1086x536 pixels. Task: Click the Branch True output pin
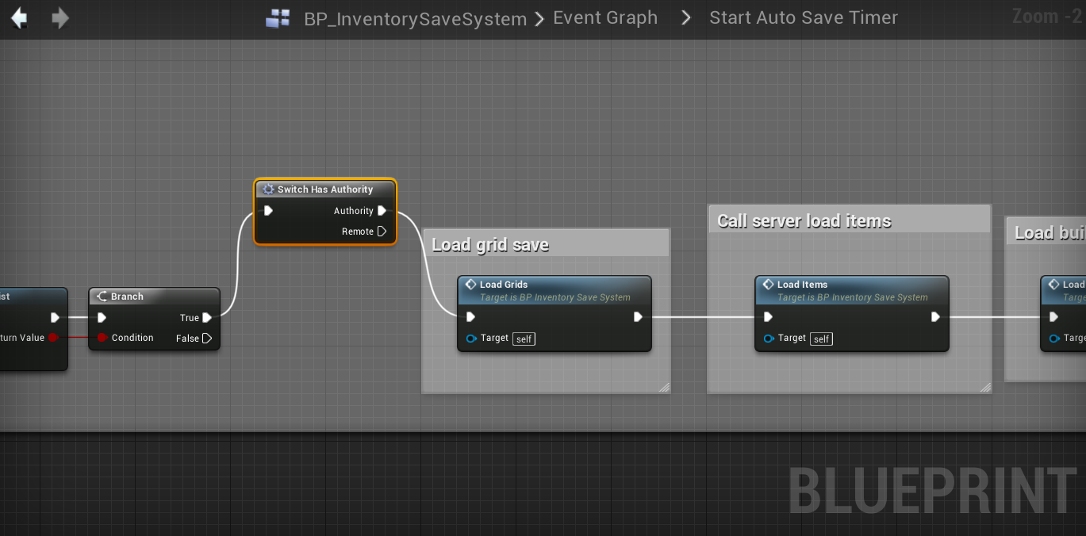(207, 318)
